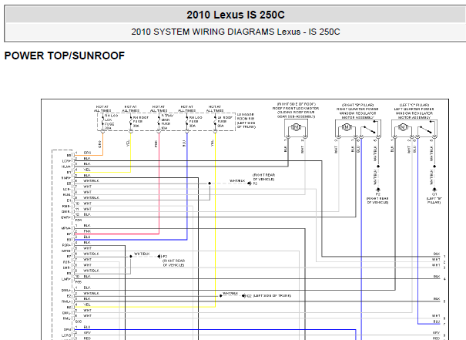Click the P2 ground symbol beside the E5 WHT/BLK wire
466x340 pixels.
click(250, 183)
